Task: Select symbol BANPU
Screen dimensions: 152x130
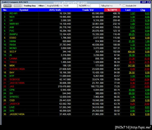Action: [13, 34]
